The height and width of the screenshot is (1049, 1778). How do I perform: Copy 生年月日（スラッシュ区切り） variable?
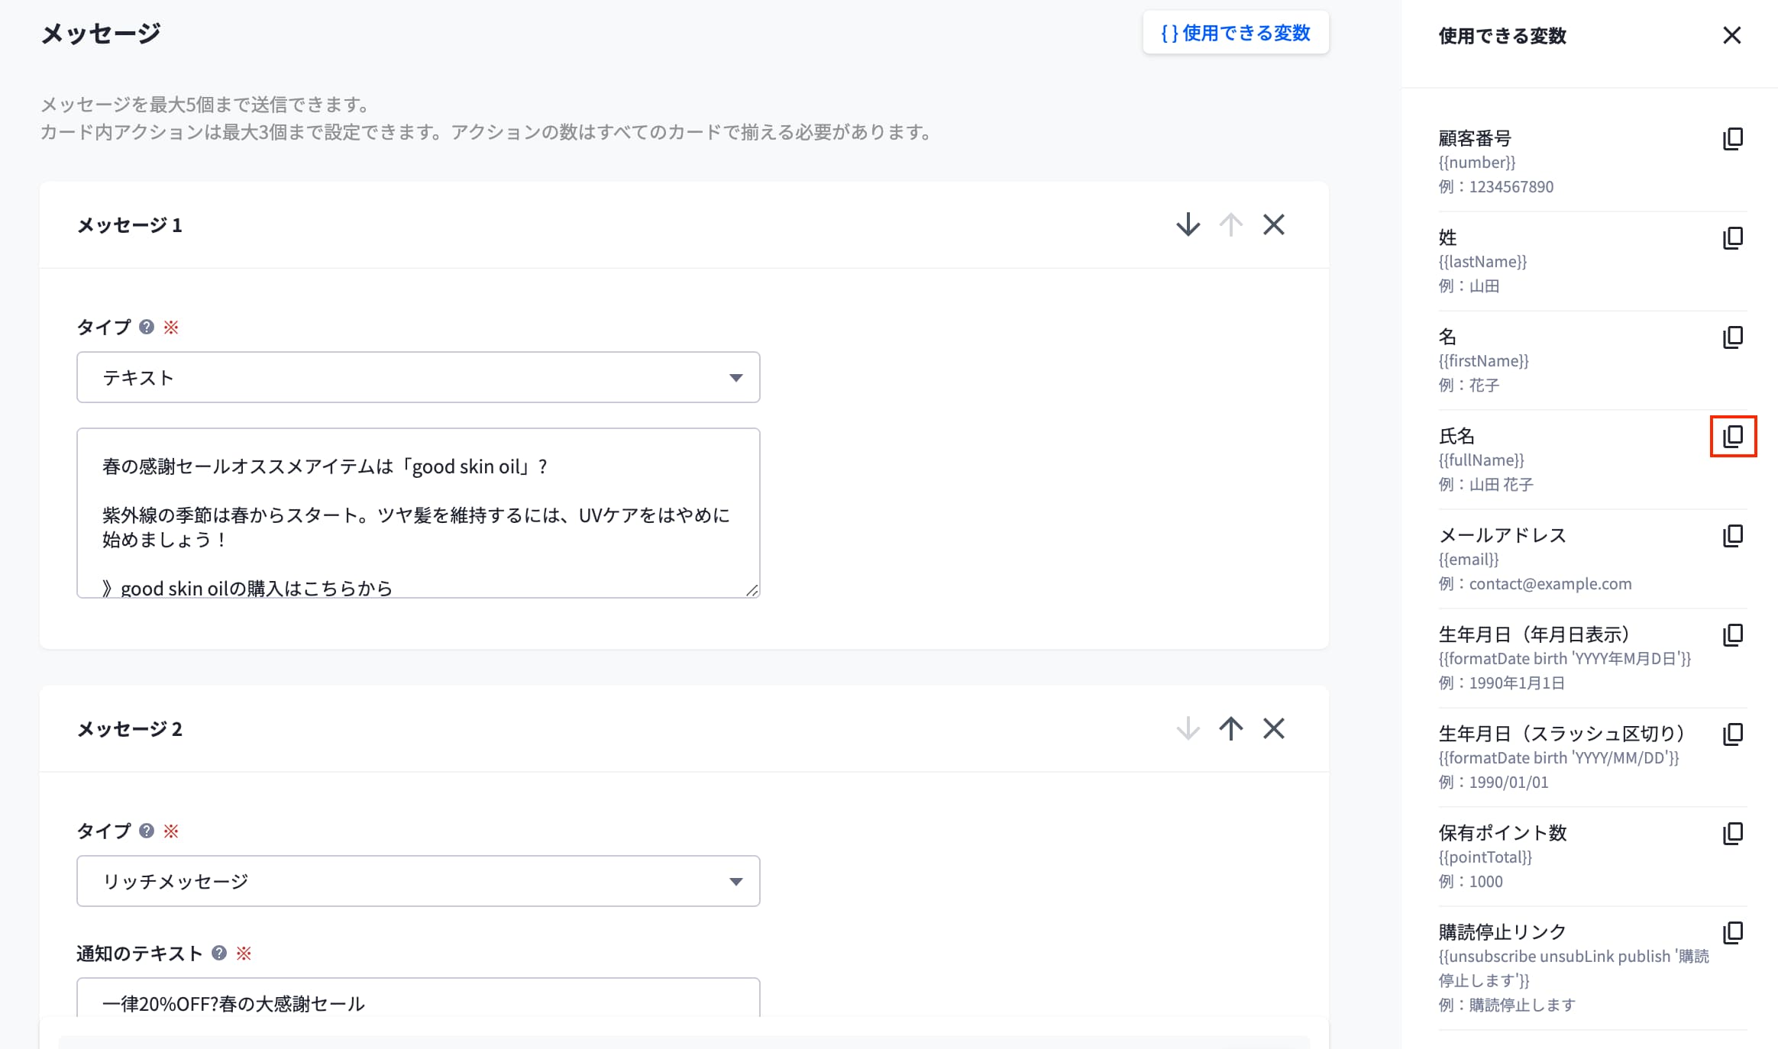coord(1733,734)
